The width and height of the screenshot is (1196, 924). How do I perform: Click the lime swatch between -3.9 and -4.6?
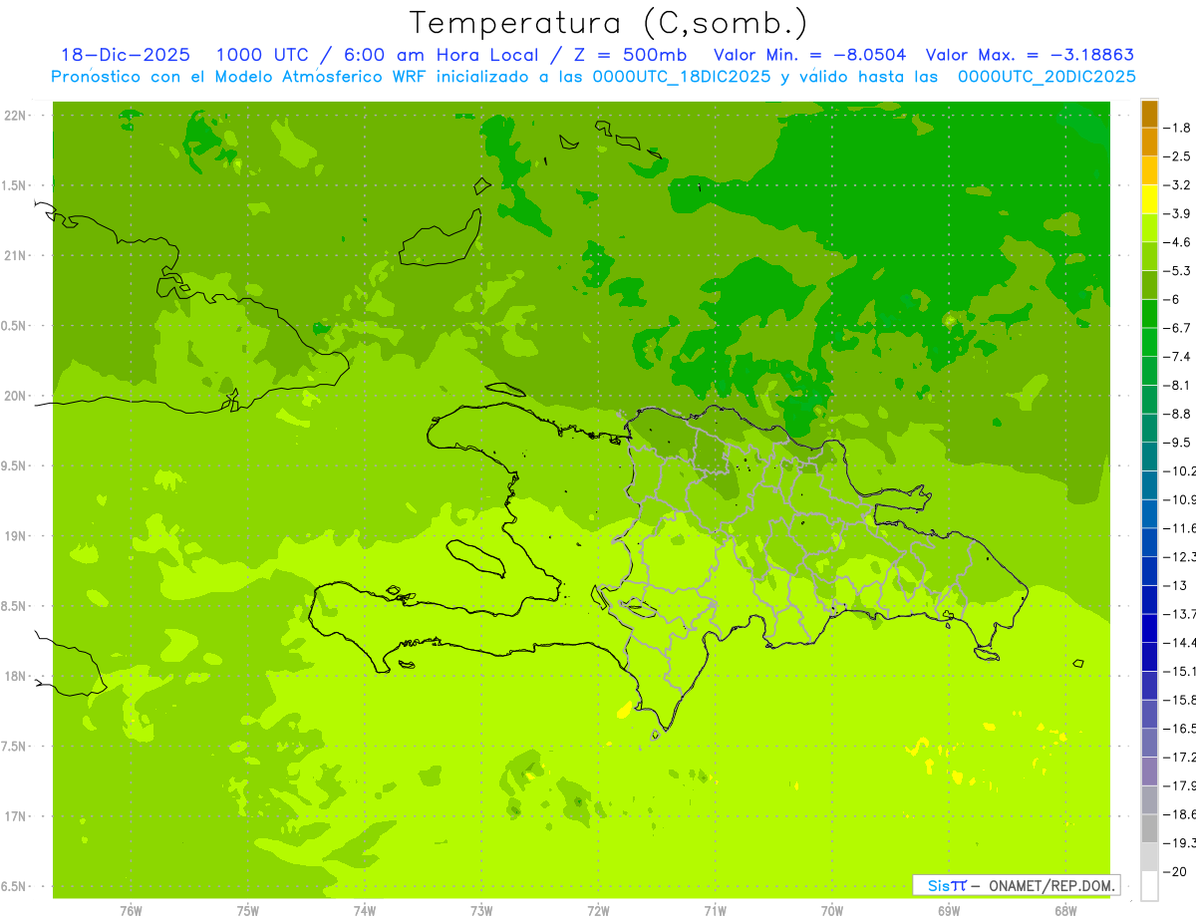1149,228
